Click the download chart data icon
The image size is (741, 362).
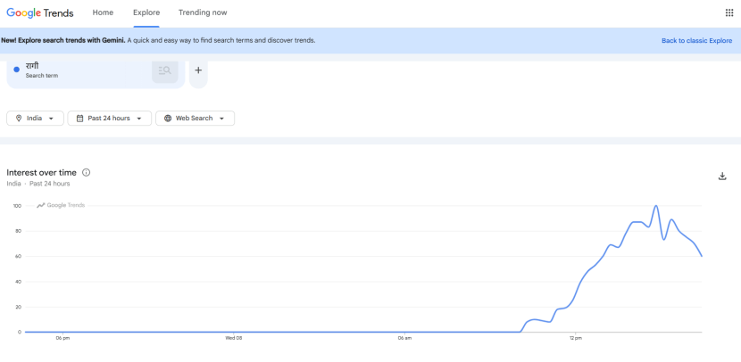pyautogui.click(x=722, y=176)
